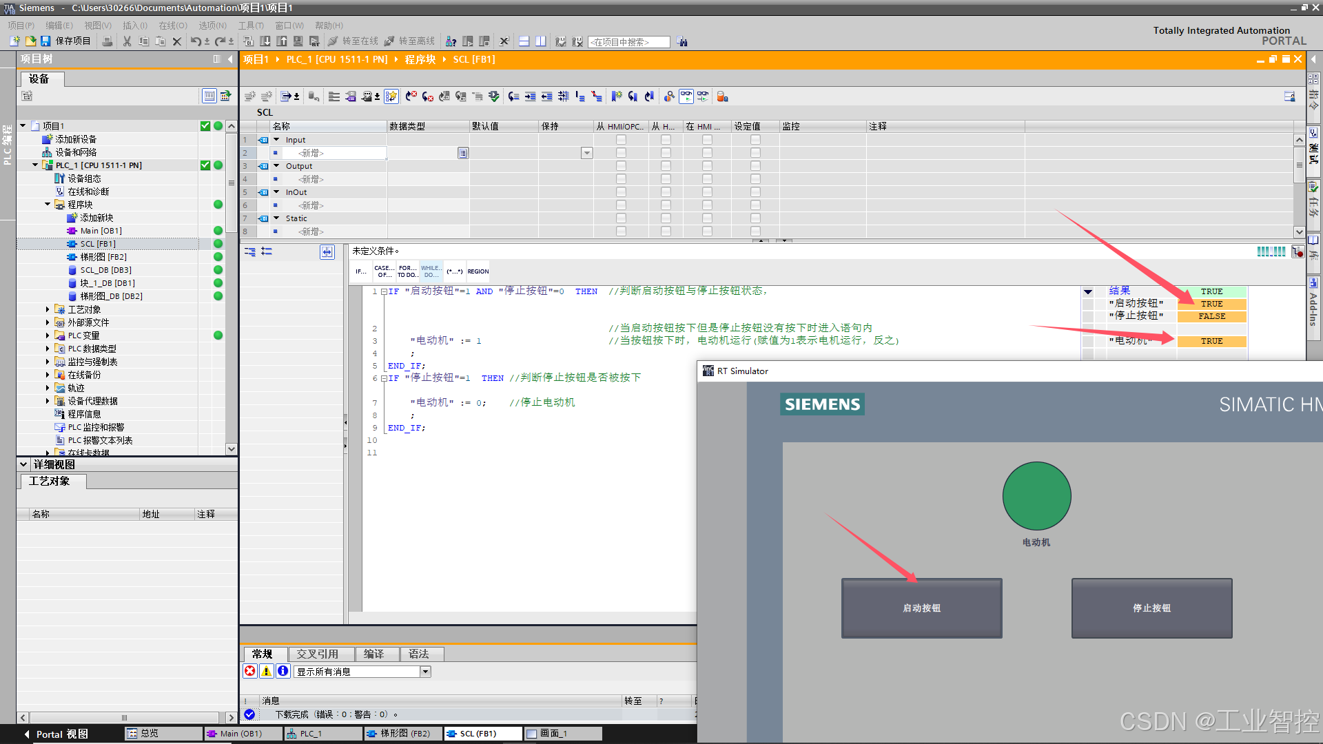Tick visible in HMI checkbox for Output row
The width and height of the screenshot is (1323, 744).
[707, 166]
